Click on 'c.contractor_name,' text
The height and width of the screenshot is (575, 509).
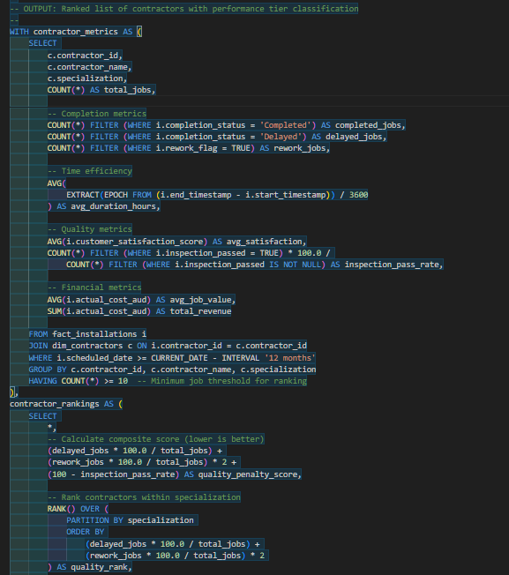coord(89,67)
